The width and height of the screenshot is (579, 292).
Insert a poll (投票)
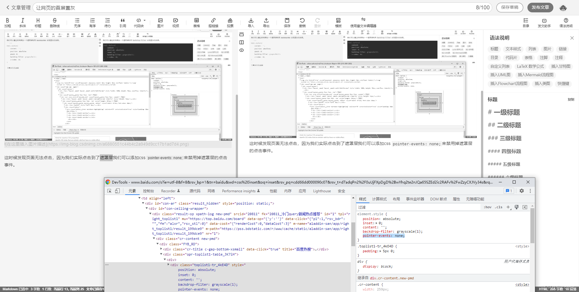[230, 23]
